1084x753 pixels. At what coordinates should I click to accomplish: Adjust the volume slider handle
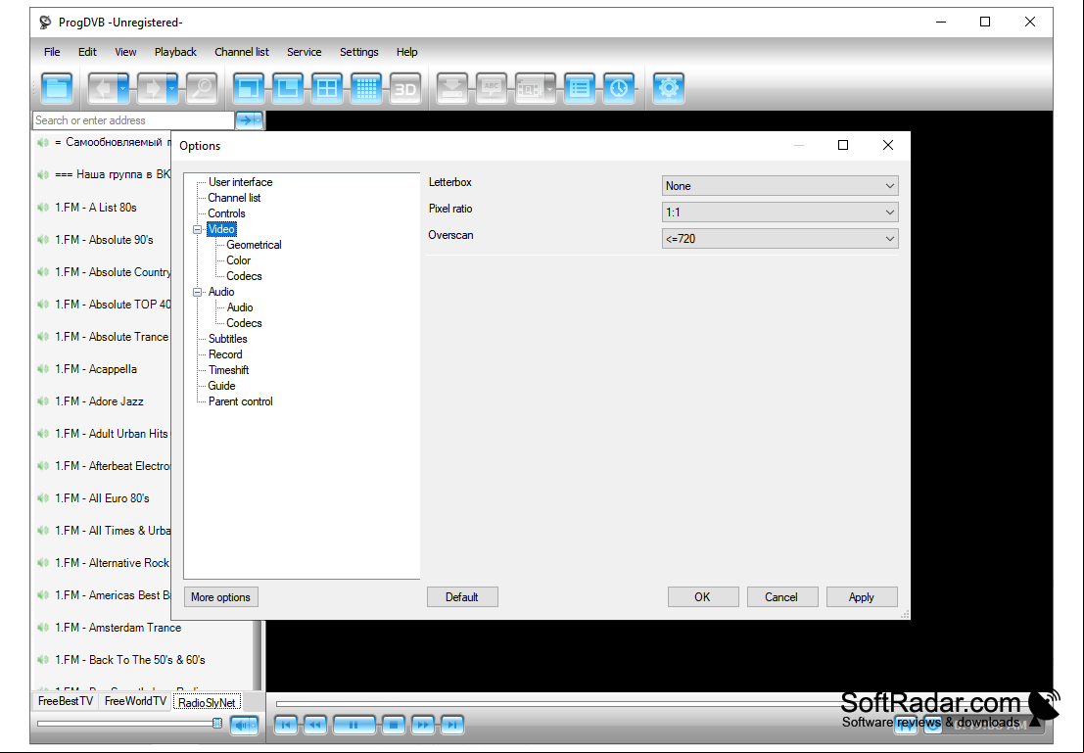217,724
